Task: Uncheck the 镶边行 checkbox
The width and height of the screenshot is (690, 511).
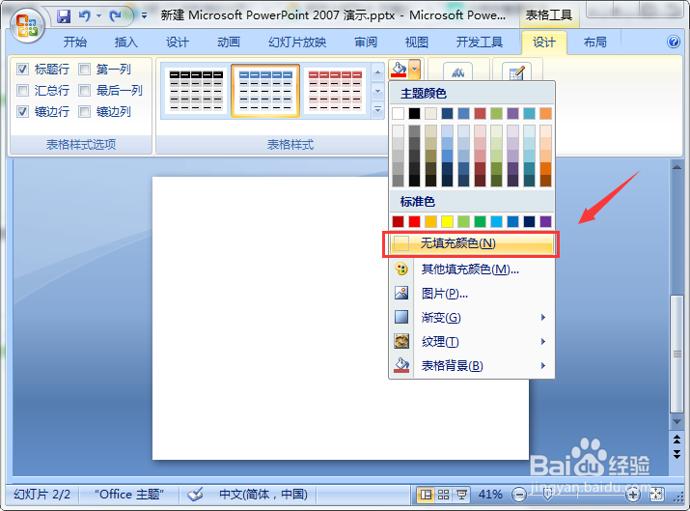Action: click(22, 111)
